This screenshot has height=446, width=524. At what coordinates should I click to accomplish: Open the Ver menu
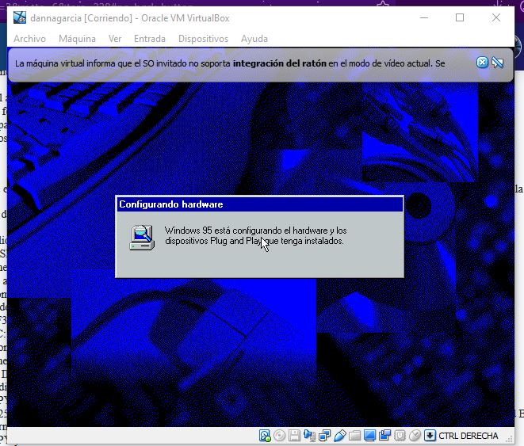(115, 39)
